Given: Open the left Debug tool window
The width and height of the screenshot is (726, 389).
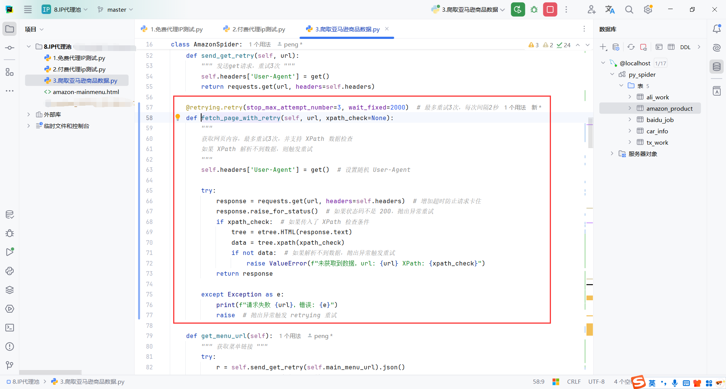Looking at the screenshot, I should pyautogui.click(x=10, y=233).
